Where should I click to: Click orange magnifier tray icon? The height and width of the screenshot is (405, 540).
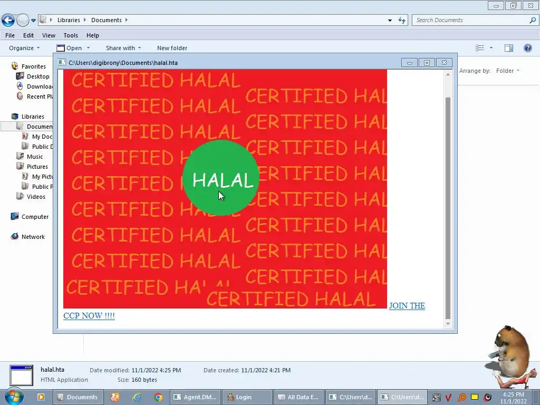(x=462, y=398)
